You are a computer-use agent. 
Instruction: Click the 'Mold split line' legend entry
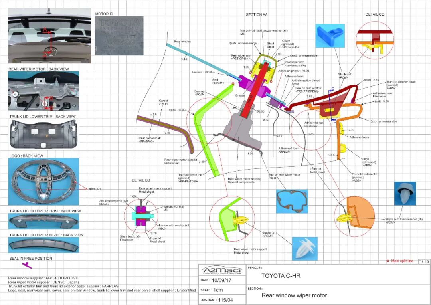pos(399,261)
